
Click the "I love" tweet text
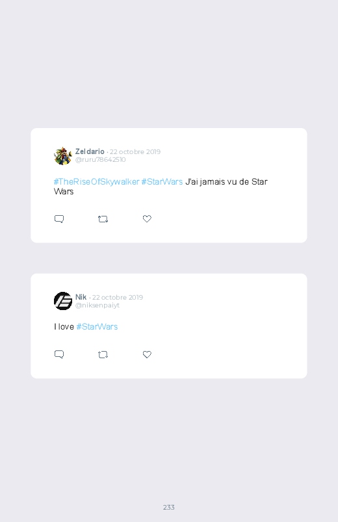64,326
